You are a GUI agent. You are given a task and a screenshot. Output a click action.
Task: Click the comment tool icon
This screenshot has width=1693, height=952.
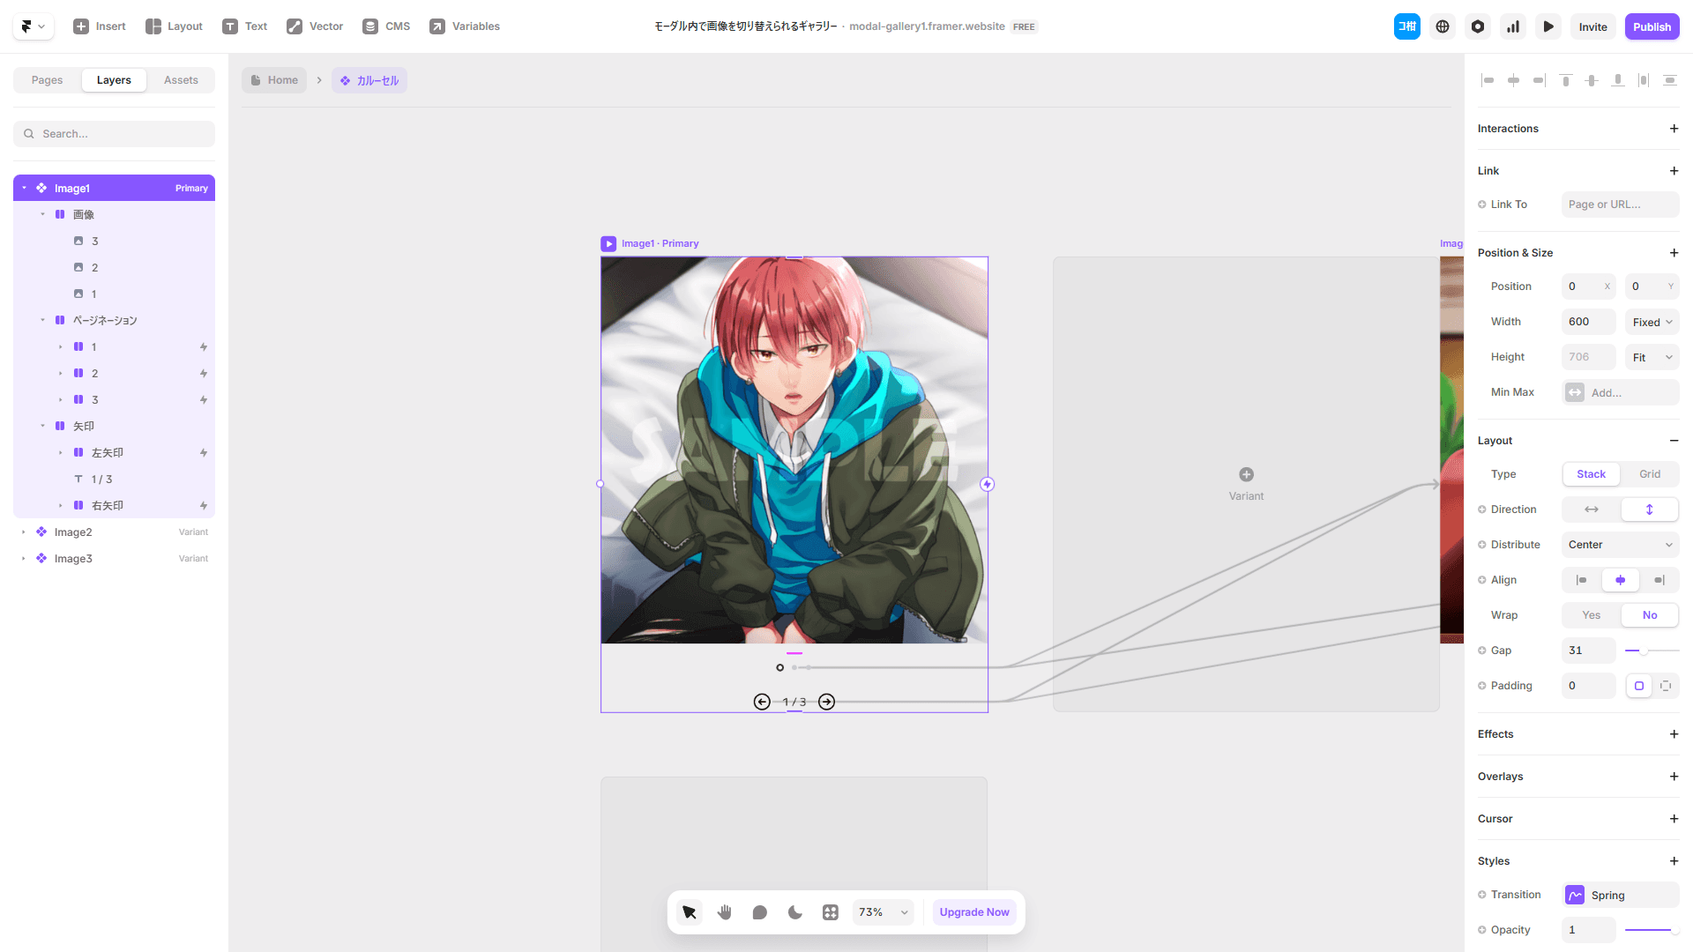click(759, 912)
